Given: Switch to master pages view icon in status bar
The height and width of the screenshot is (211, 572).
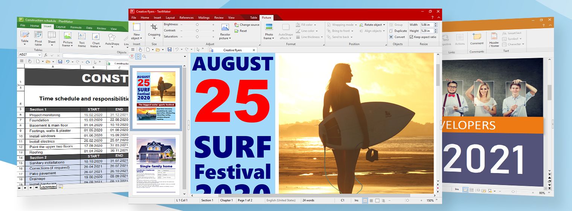Looking at the screenshot, I should tap(377, 200).
